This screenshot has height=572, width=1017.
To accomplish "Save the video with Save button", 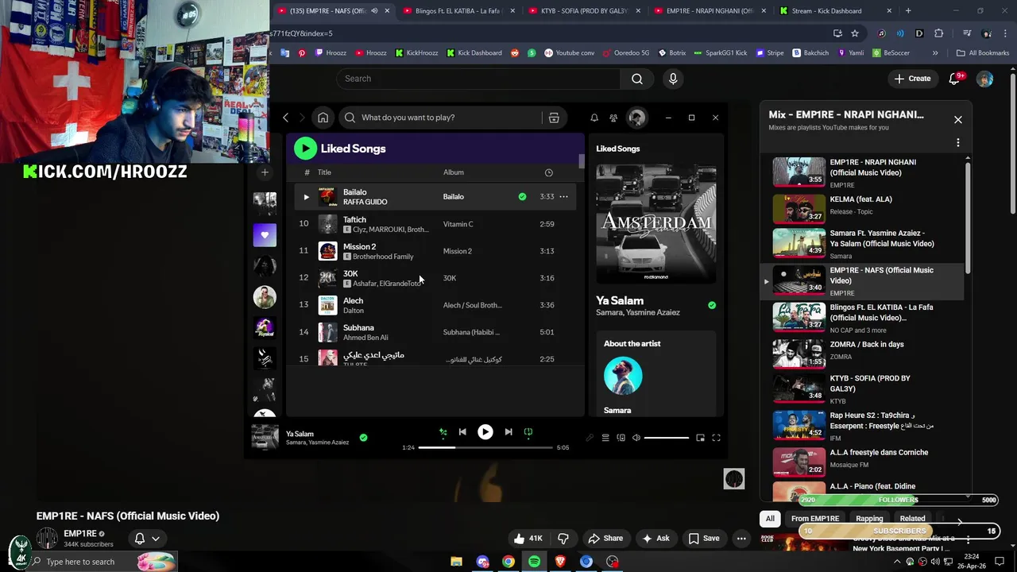I will pos(704,539).
